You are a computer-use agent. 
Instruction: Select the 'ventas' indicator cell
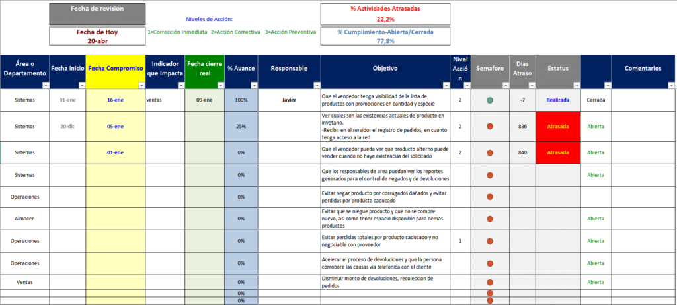pyautogui.click(x=165, y=100)
